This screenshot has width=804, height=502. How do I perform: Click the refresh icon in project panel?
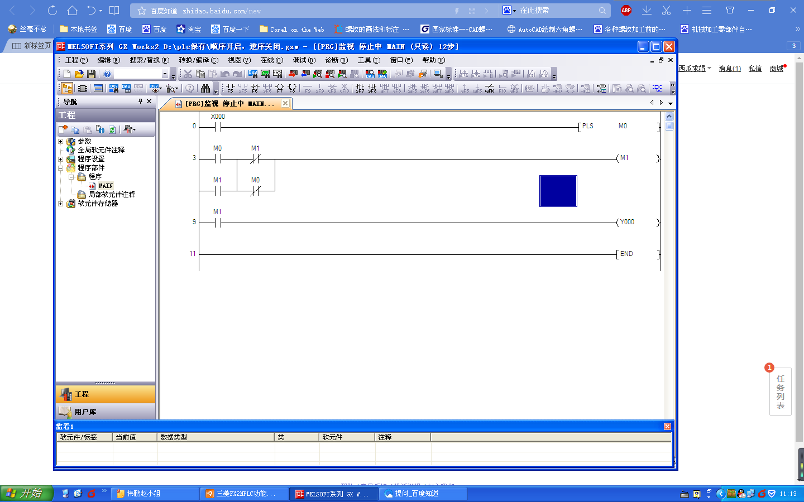112,129
